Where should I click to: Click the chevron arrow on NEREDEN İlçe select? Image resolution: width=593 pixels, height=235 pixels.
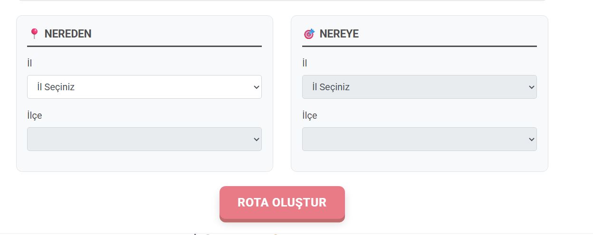[x=257, y=139]
